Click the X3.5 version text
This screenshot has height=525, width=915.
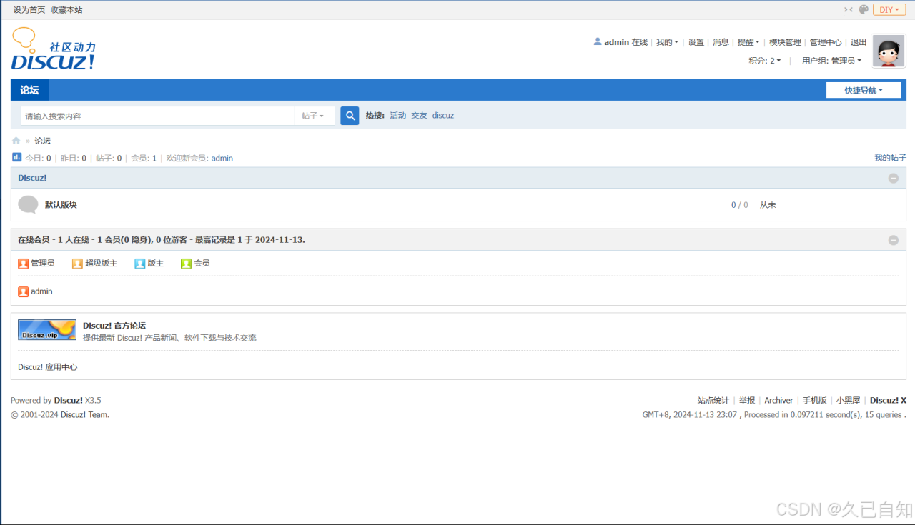click(93, 401)
